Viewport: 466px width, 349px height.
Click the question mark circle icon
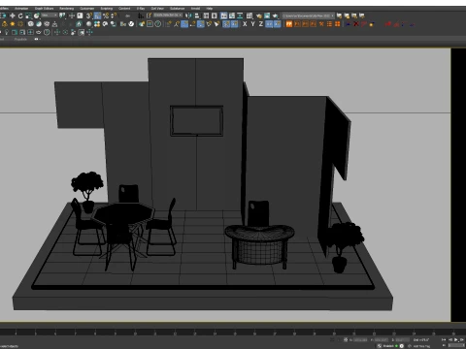point(158,23)
